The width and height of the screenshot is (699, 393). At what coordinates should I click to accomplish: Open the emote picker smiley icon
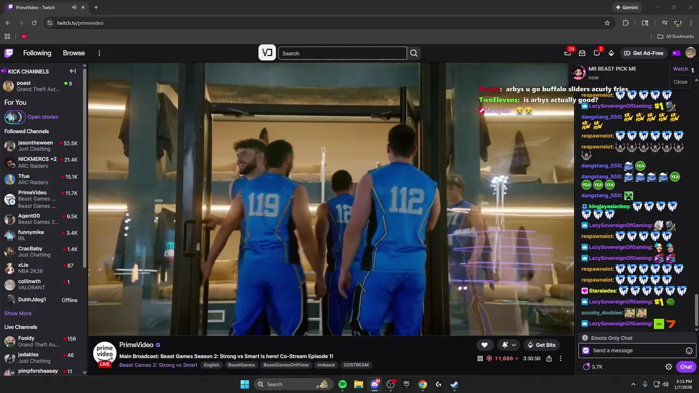coord(689,350)
